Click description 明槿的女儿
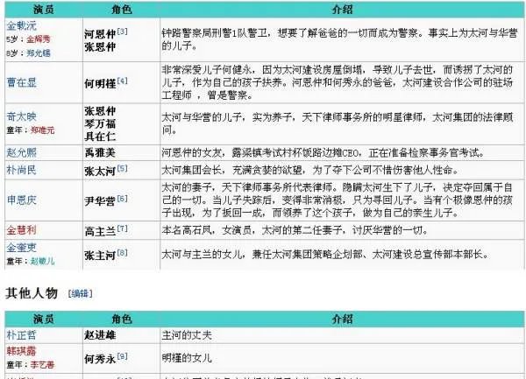The height and width of the screenshot is (379, 526). click(187, 358)
